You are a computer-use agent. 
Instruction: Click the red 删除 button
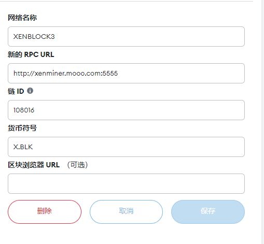pyautogui.click(x=45, y=212)
